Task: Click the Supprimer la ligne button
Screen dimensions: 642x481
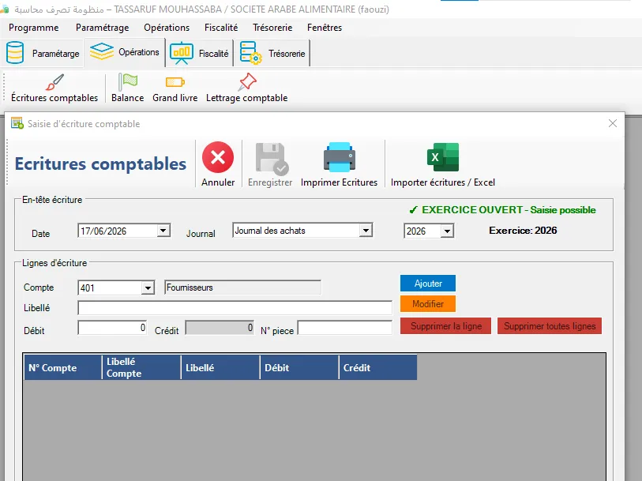Action: click(x=446, y=326)
